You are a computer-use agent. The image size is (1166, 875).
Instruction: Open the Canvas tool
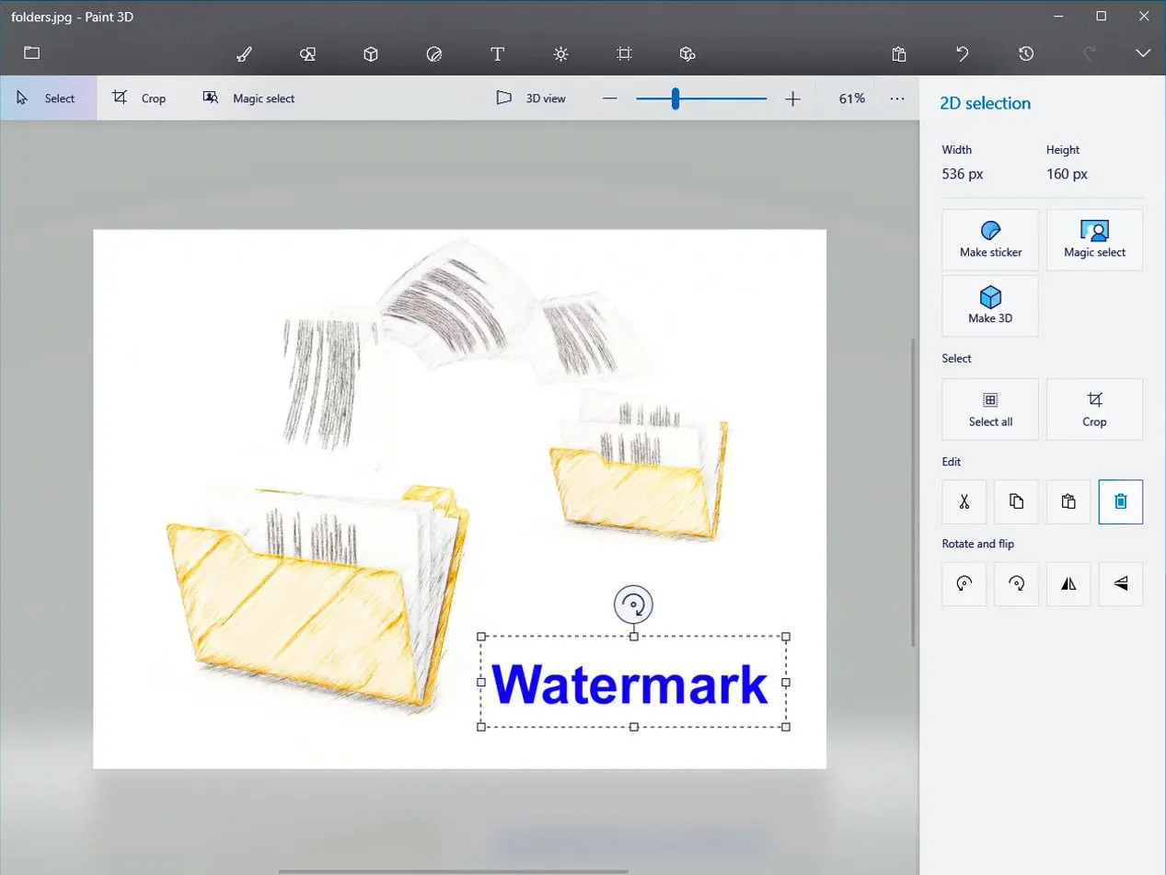point(624,54)
